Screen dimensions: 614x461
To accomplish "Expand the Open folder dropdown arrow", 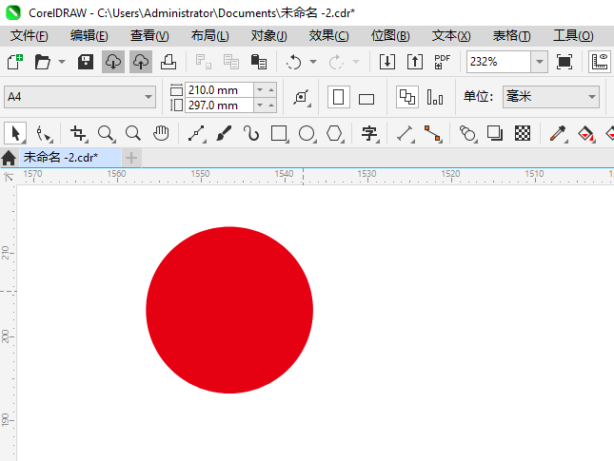I will tap(62, 62).
